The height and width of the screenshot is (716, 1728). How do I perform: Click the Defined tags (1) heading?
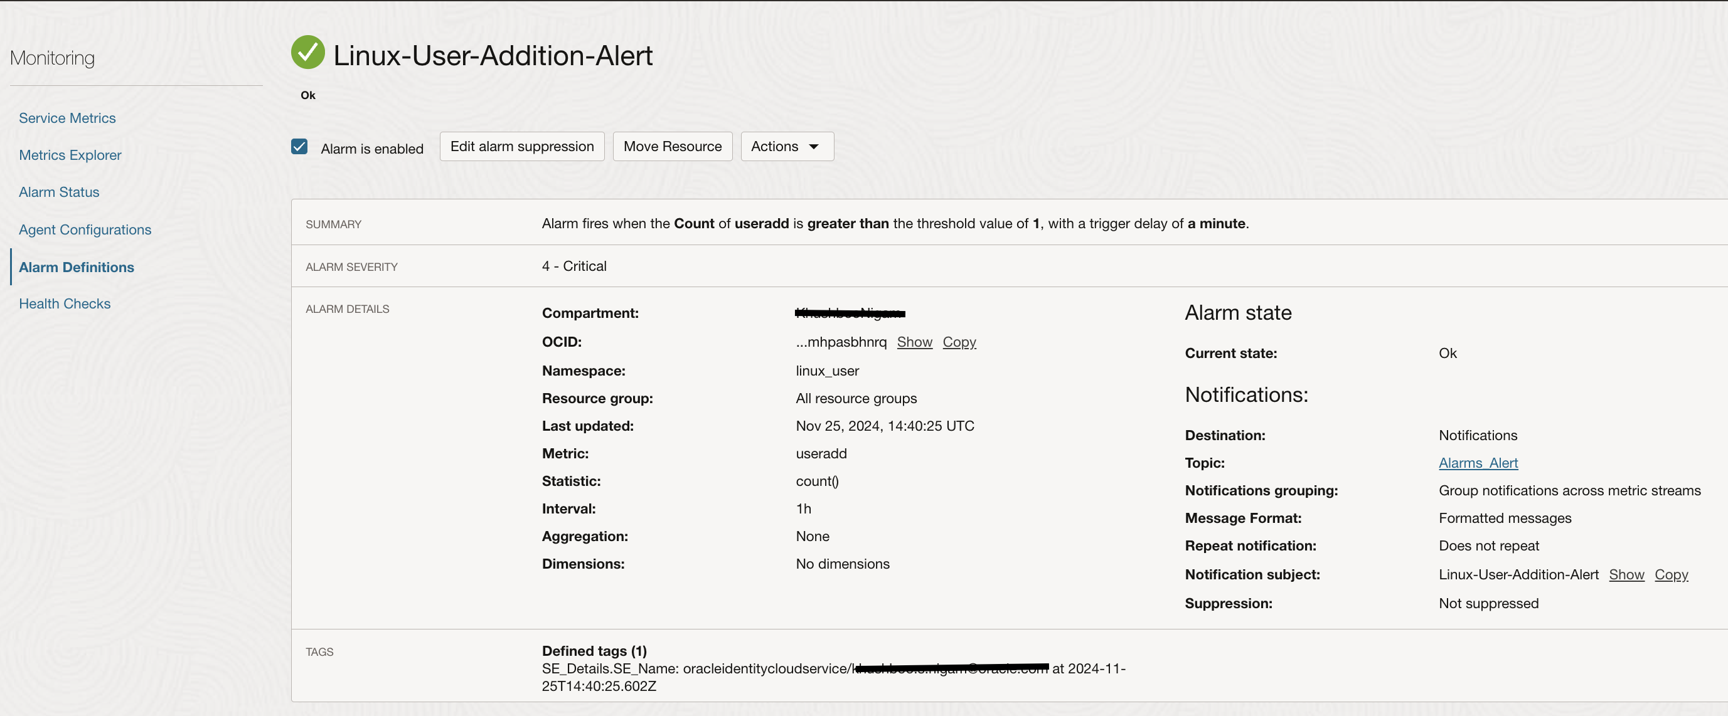[x=594, y=651]
